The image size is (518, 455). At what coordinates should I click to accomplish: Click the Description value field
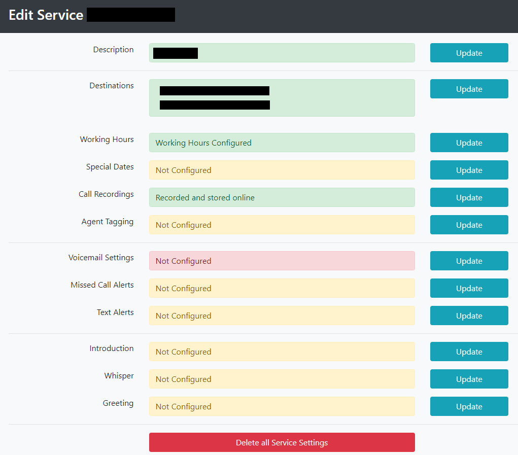(x=282, y=53)
